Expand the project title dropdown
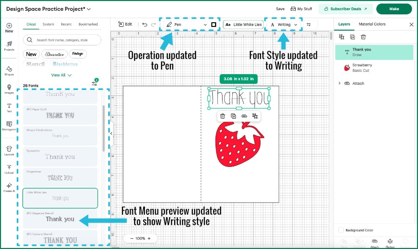 (x=89, y=9)
